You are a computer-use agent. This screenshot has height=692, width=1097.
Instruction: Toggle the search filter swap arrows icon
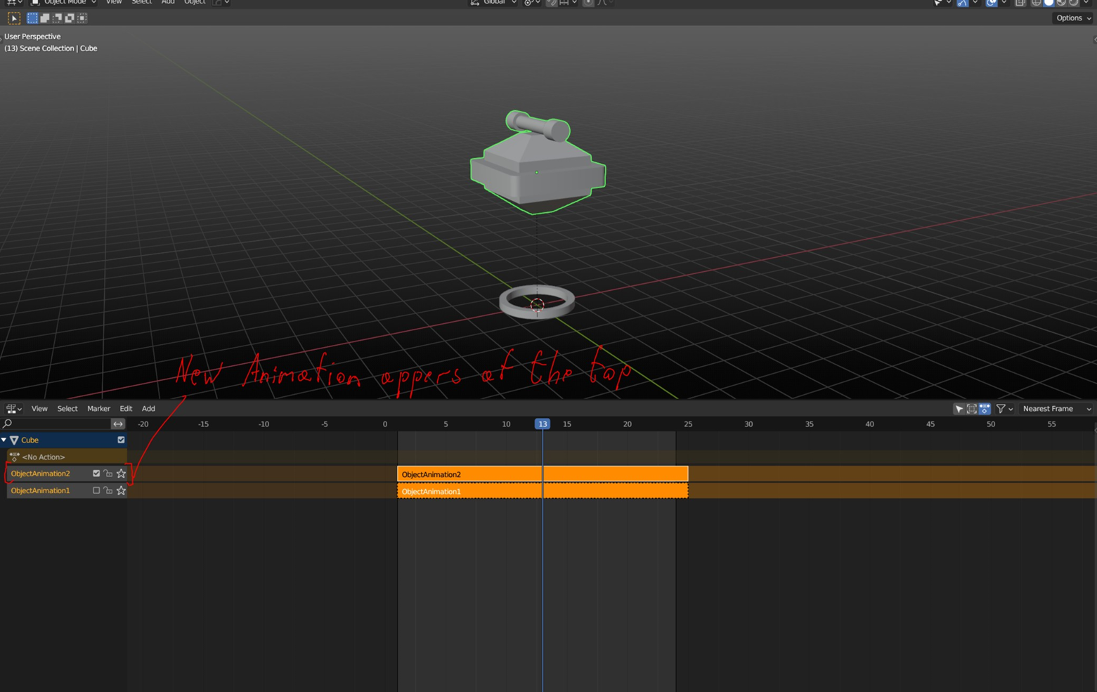(x=117, y=424)
